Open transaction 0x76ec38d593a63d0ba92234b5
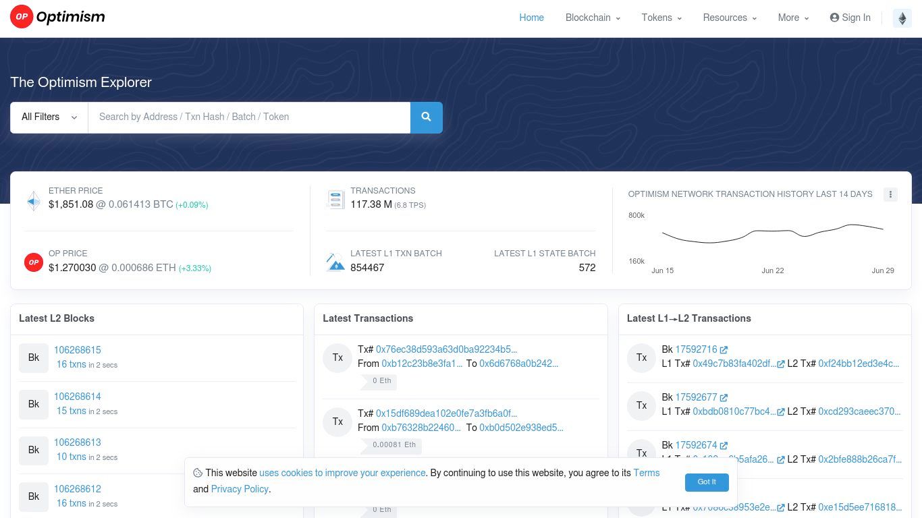 pos(447,349)
